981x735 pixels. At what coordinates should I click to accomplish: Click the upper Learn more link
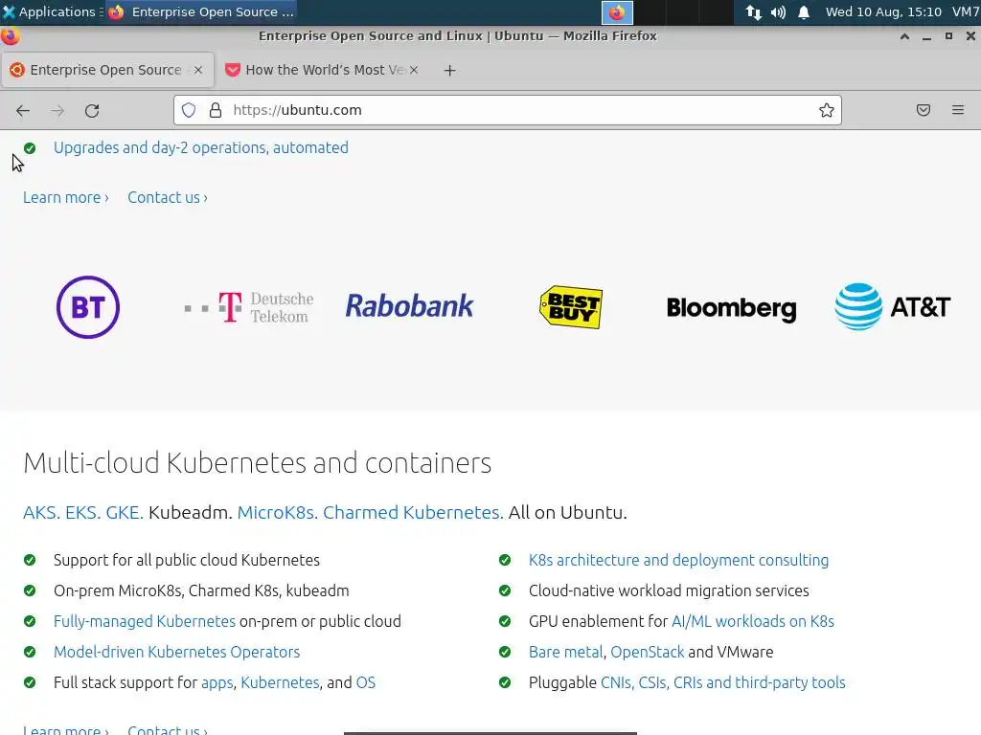click(66, 197)
